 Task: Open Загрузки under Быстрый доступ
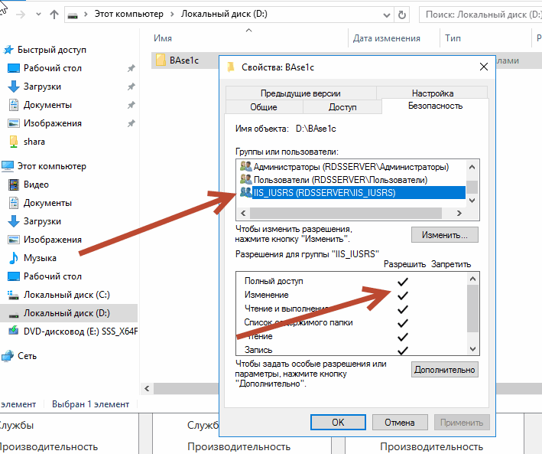coord(42,87)
